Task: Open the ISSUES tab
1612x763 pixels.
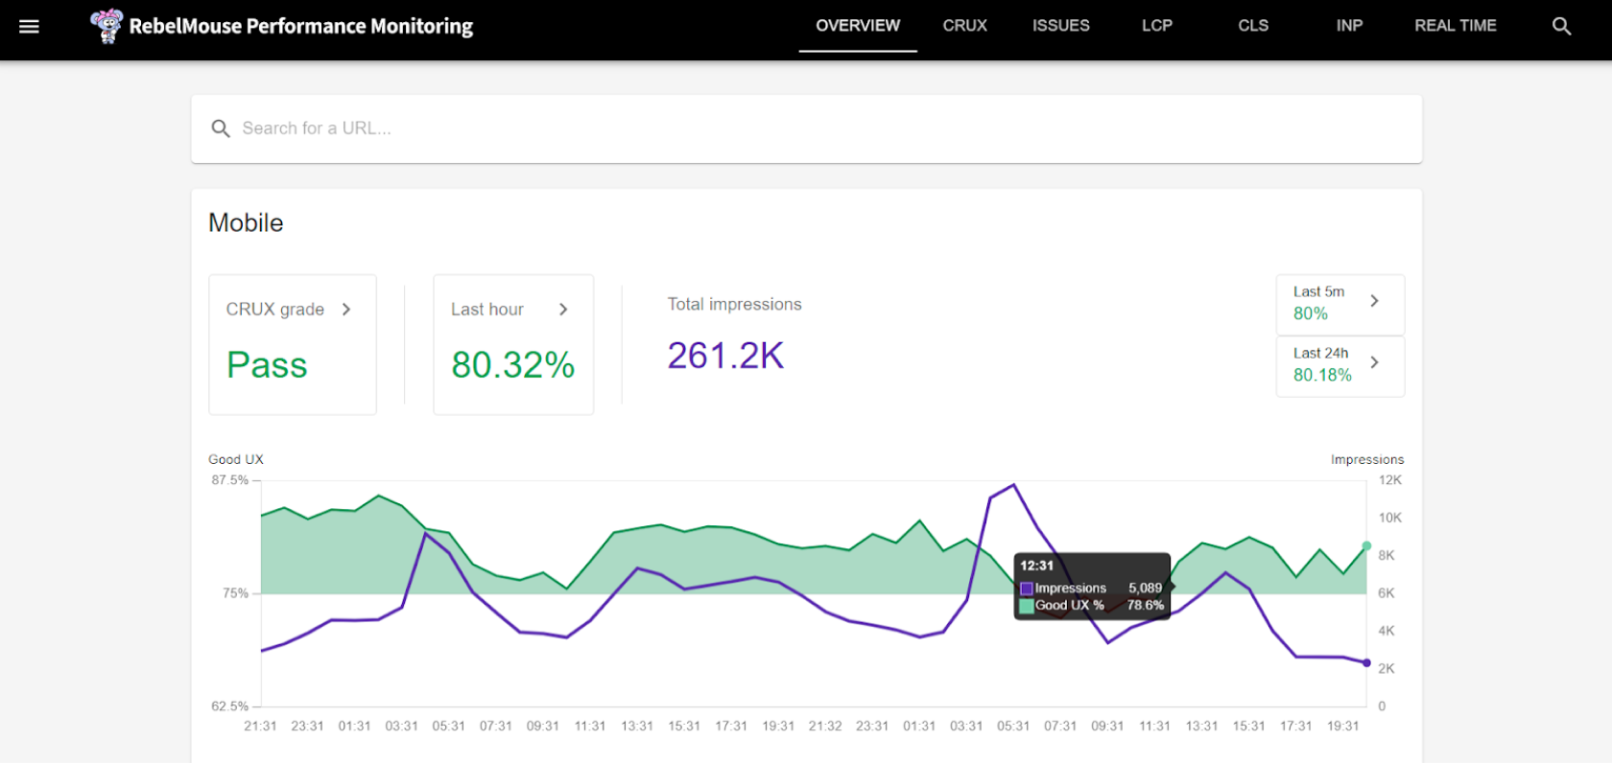Action: click(x=1060, y=26)
